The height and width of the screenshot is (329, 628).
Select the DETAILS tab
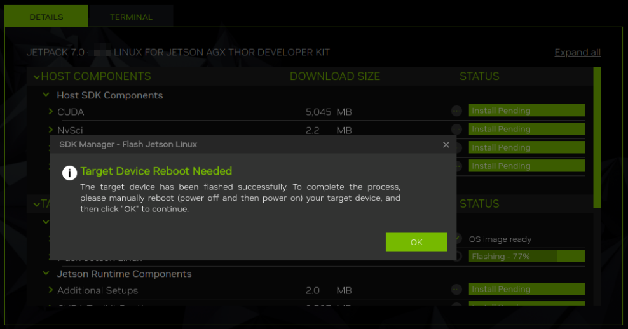[x=46, y=17]
